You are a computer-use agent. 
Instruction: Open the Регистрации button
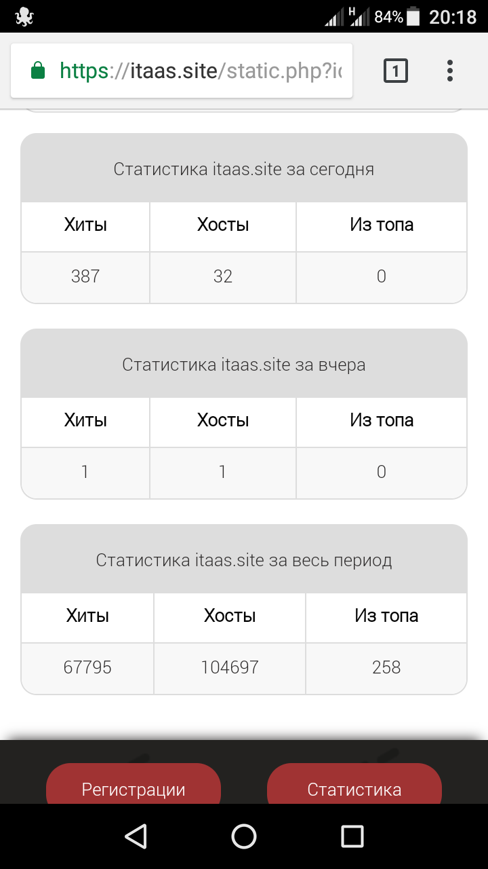pos(134,788)
